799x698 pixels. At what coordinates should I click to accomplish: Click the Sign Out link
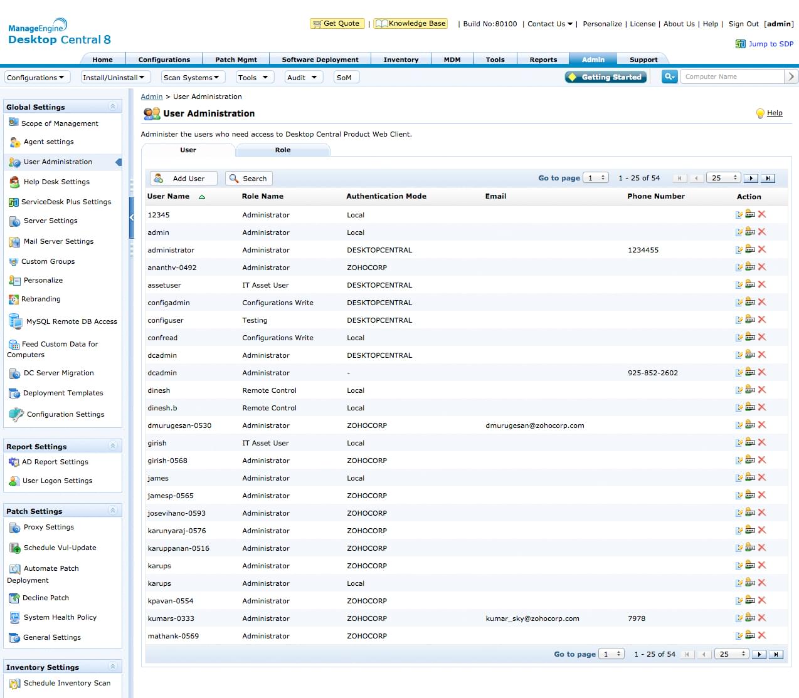[x=744, y=24]
